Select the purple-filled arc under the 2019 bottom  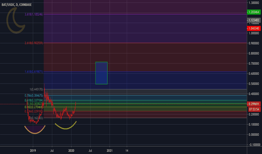[35, 130]
